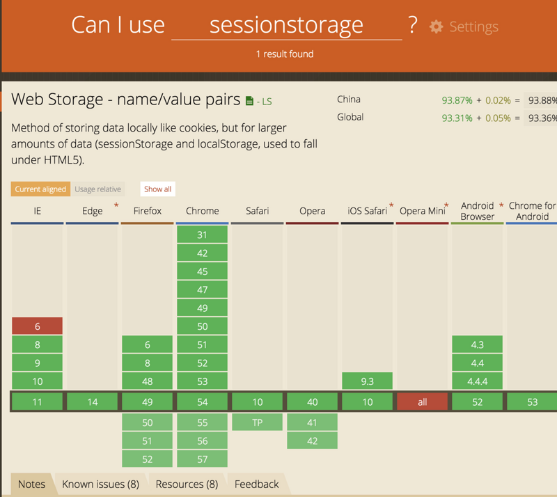This screenshot has width=557, height=497.
Task: Select Firefox current version 49 cell
Action: [x=147, y=402]
